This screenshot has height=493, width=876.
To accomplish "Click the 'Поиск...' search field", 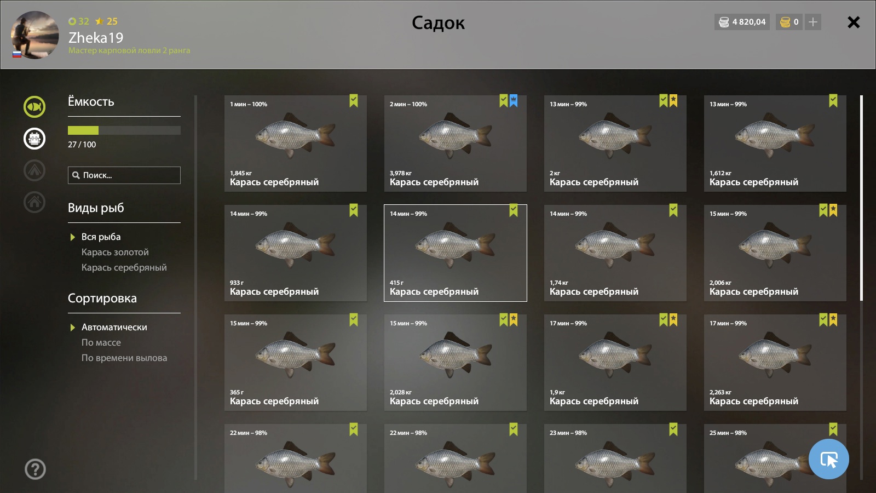I will pos(124,175).
